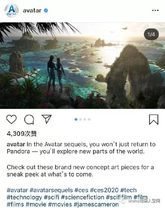Jump to third carousel dot
The width and height of the screenshot is (165, 208).
(85, 119)
